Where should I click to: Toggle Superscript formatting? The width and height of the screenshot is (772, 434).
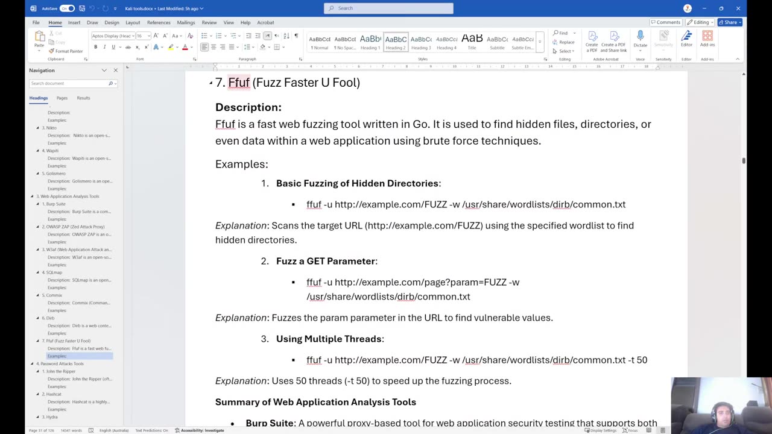[147, 47]
